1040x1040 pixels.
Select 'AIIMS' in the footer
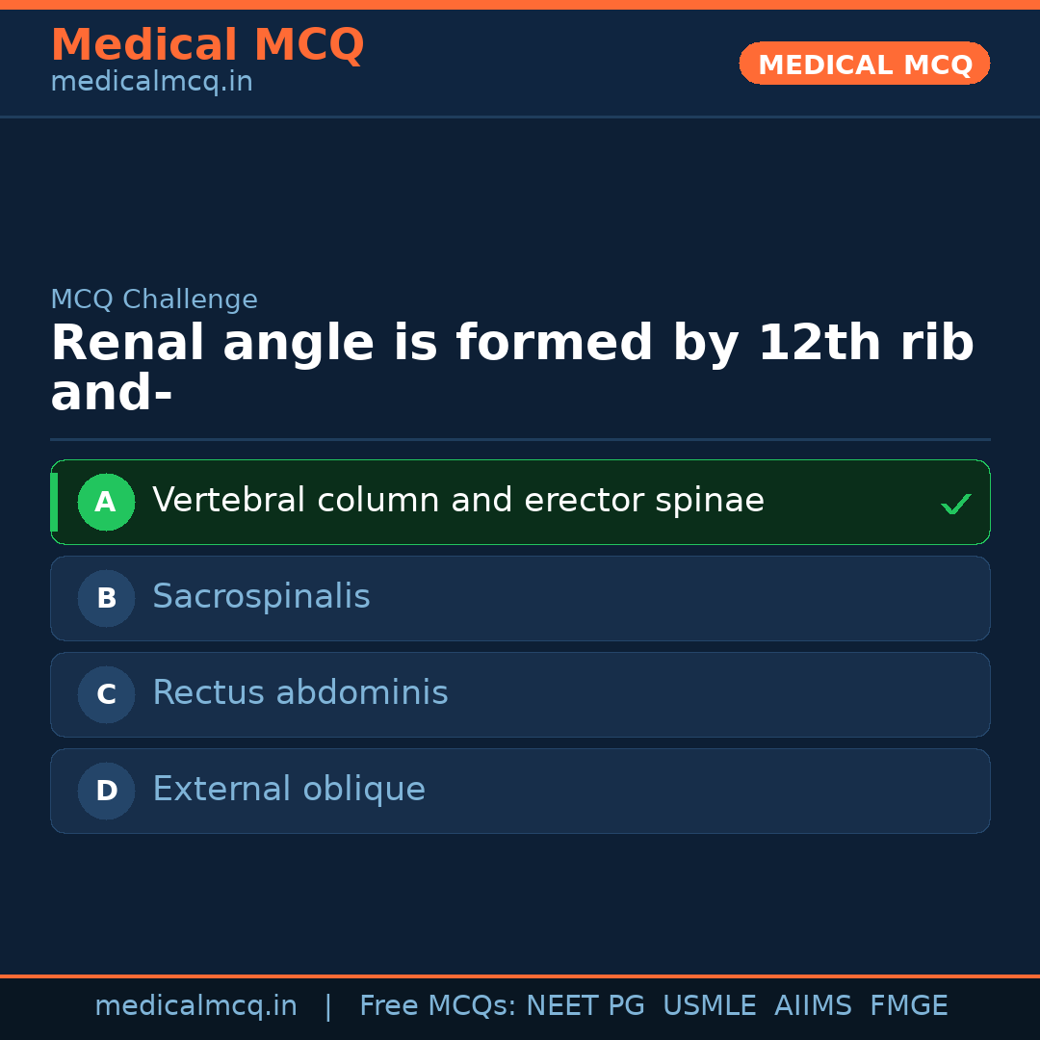click(x=813, y=1006)
